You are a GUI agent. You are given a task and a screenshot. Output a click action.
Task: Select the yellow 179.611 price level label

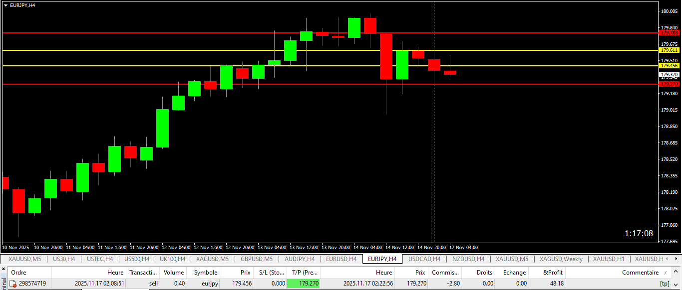(x=669, y=50)
